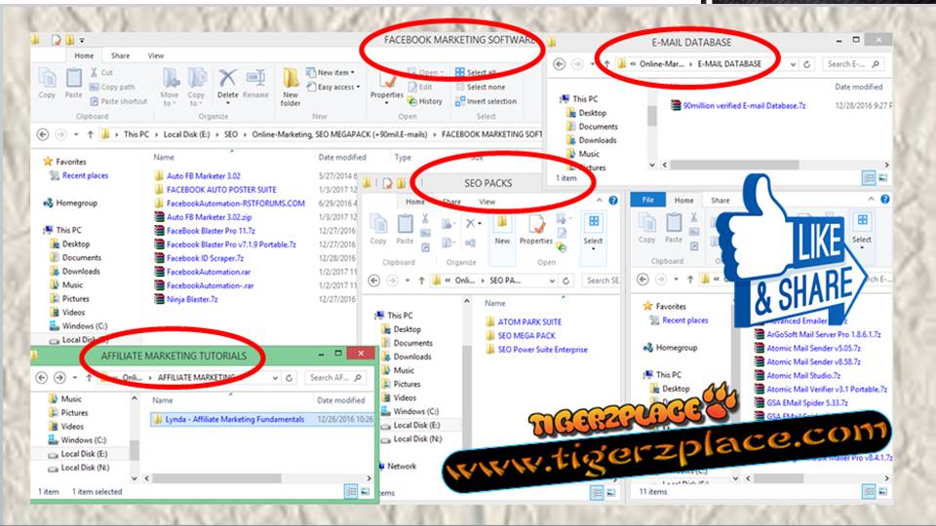Go back in Facebook Marketing window navigation
This screenshot has width=936, height=526.
point(43,134)
